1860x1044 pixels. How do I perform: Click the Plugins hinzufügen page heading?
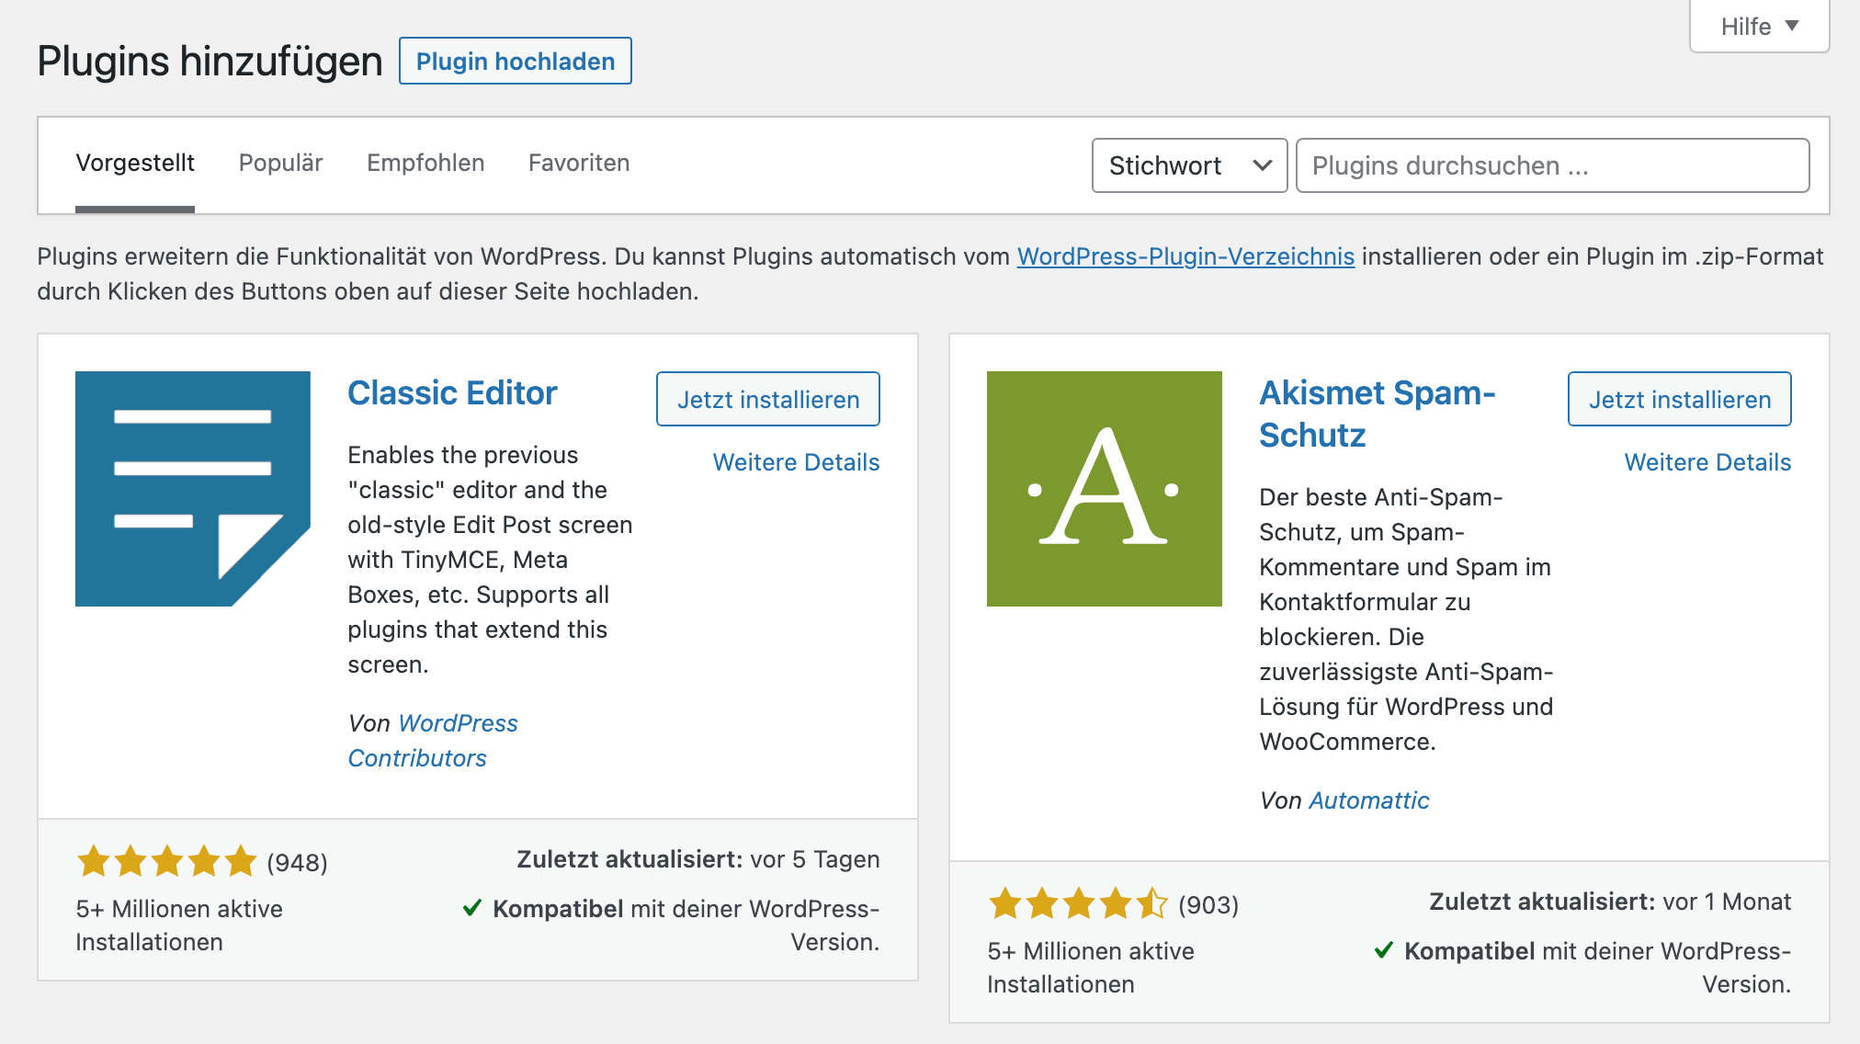click(210, 62)
